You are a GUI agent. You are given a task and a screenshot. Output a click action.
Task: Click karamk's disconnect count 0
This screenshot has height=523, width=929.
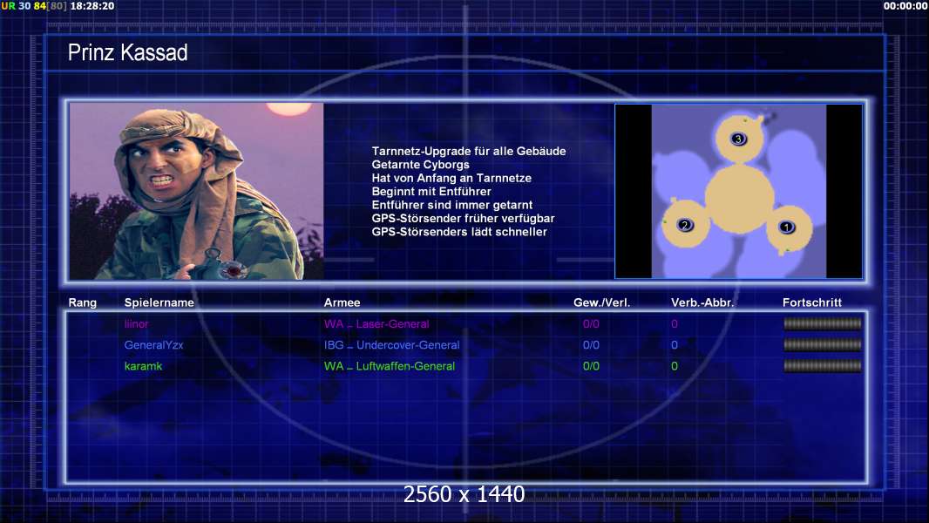click(675, 366)
